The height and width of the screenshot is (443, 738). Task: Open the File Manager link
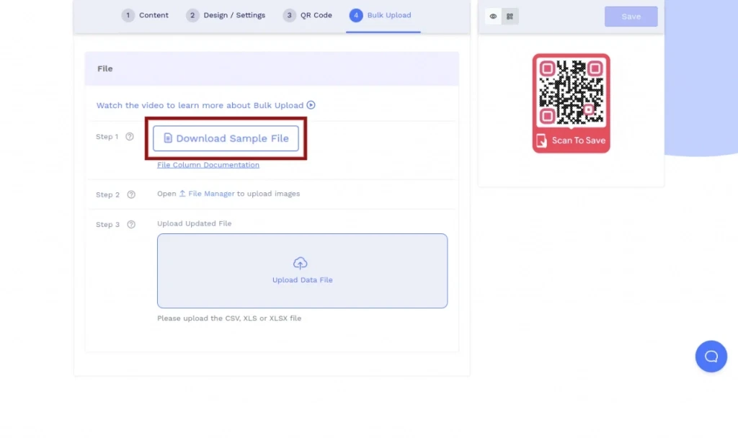pos(211,194)
